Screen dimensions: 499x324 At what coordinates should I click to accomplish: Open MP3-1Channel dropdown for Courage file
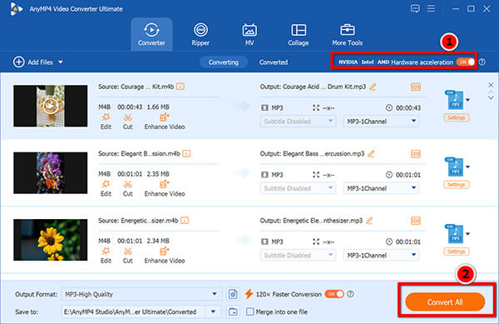(x=381, y=122)
